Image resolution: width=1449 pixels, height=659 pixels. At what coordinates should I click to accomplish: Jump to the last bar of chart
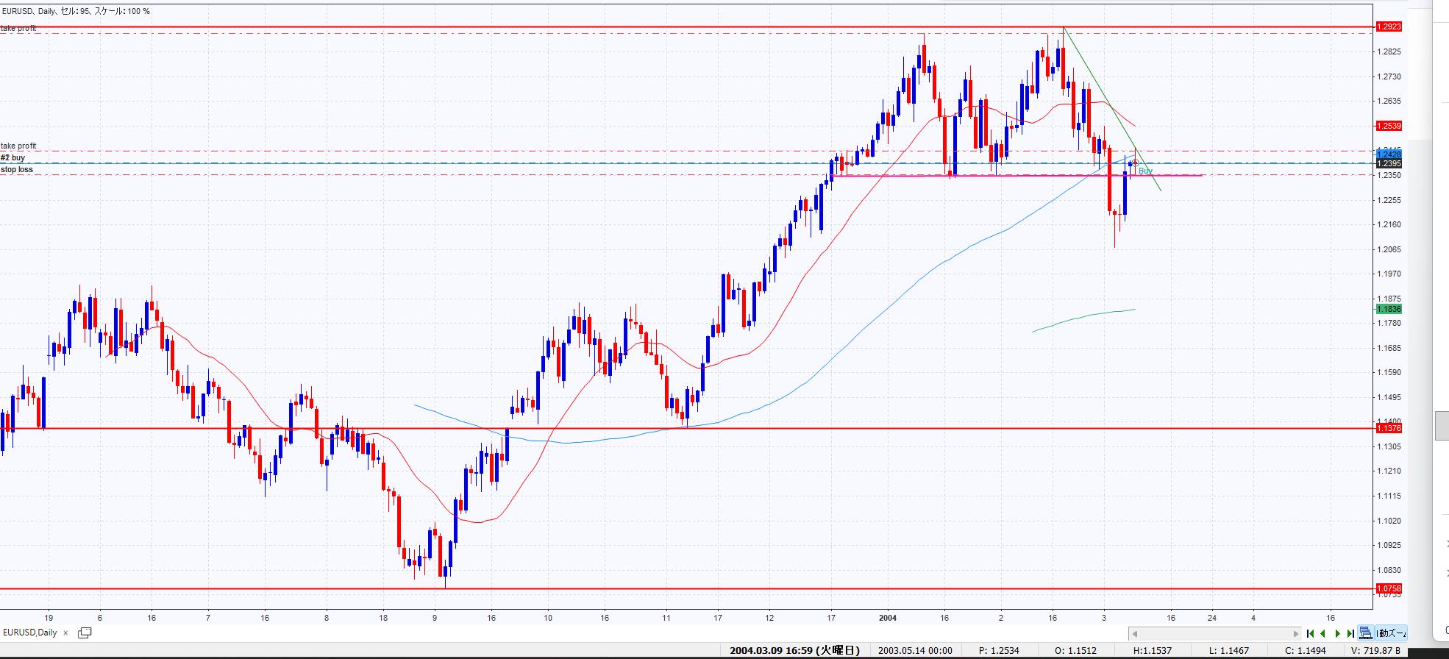pos(1350,633)
